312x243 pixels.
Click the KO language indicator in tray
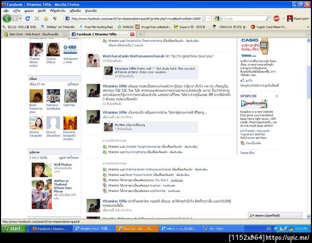269,228
